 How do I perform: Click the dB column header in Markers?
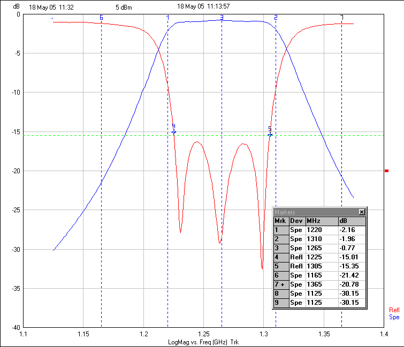352,221
